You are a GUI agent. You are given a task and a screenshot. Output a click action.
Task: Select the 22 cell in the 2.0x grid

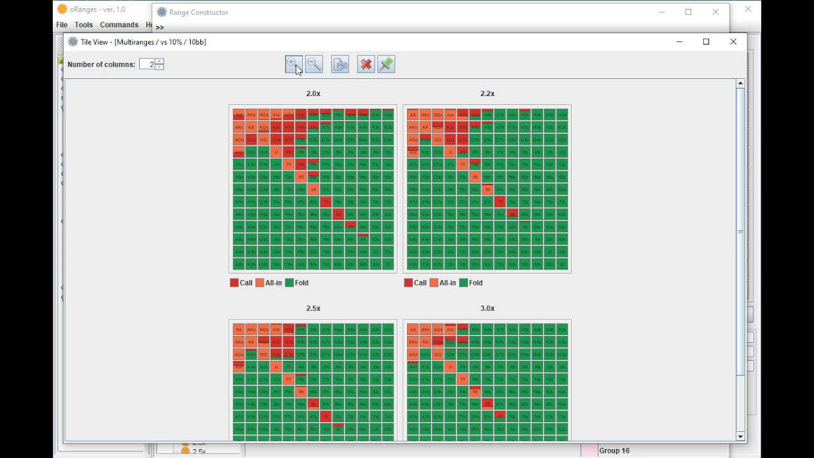pyautogui.click(x=388, y=264)
